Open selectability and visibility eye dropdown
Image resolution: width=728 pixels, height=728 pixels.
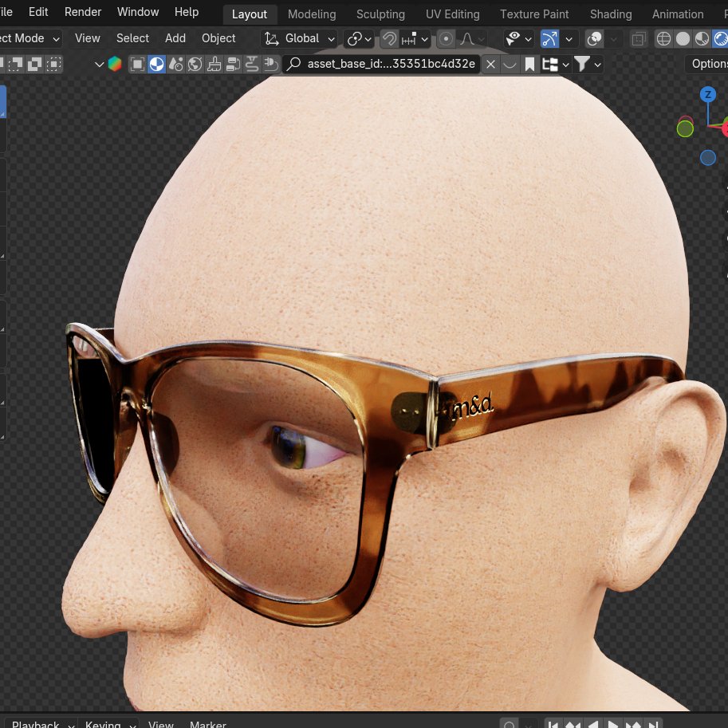(x=518, y=39)
